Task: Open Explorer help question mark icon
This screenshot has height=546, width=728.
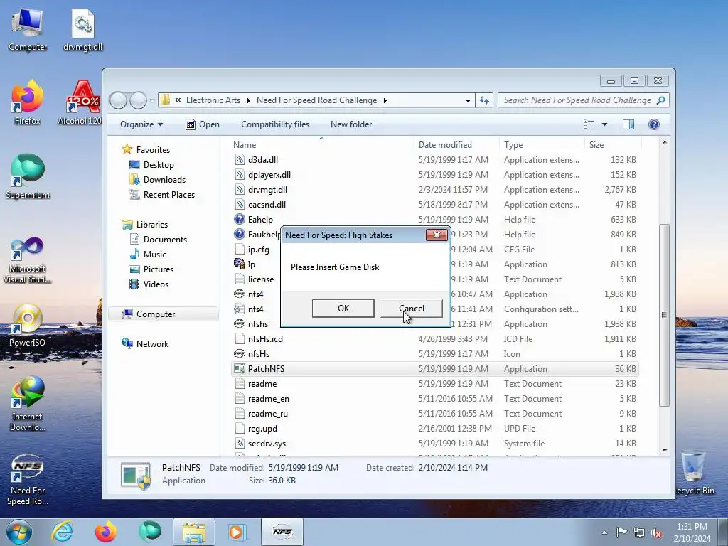Action: click(654, 124)
